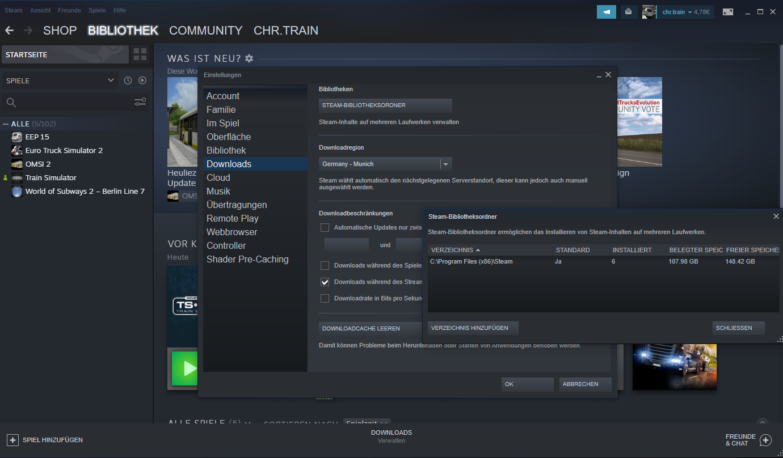The image size is (783, 458).
Task: Open the Downloadregion dropdown (Germany - Munich)
Action: pyautogui.click(x=385, y=164)
